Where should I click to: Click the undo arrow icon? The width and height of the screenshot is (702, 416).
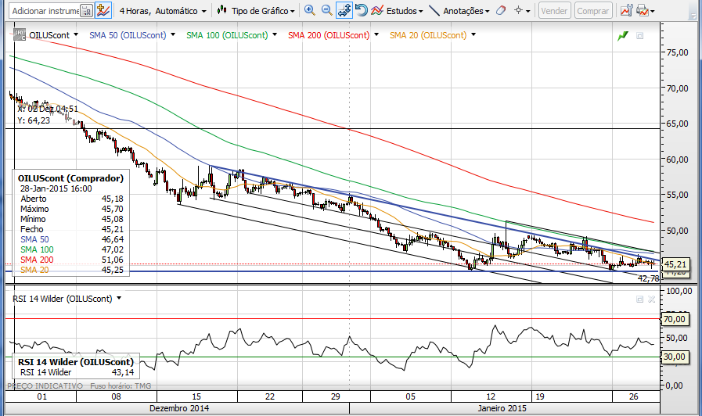point(361,11)
